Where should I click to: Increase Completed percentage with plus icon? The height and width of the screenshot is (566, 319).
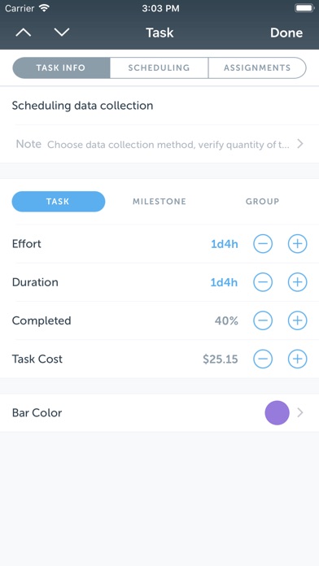pos(297,320)
